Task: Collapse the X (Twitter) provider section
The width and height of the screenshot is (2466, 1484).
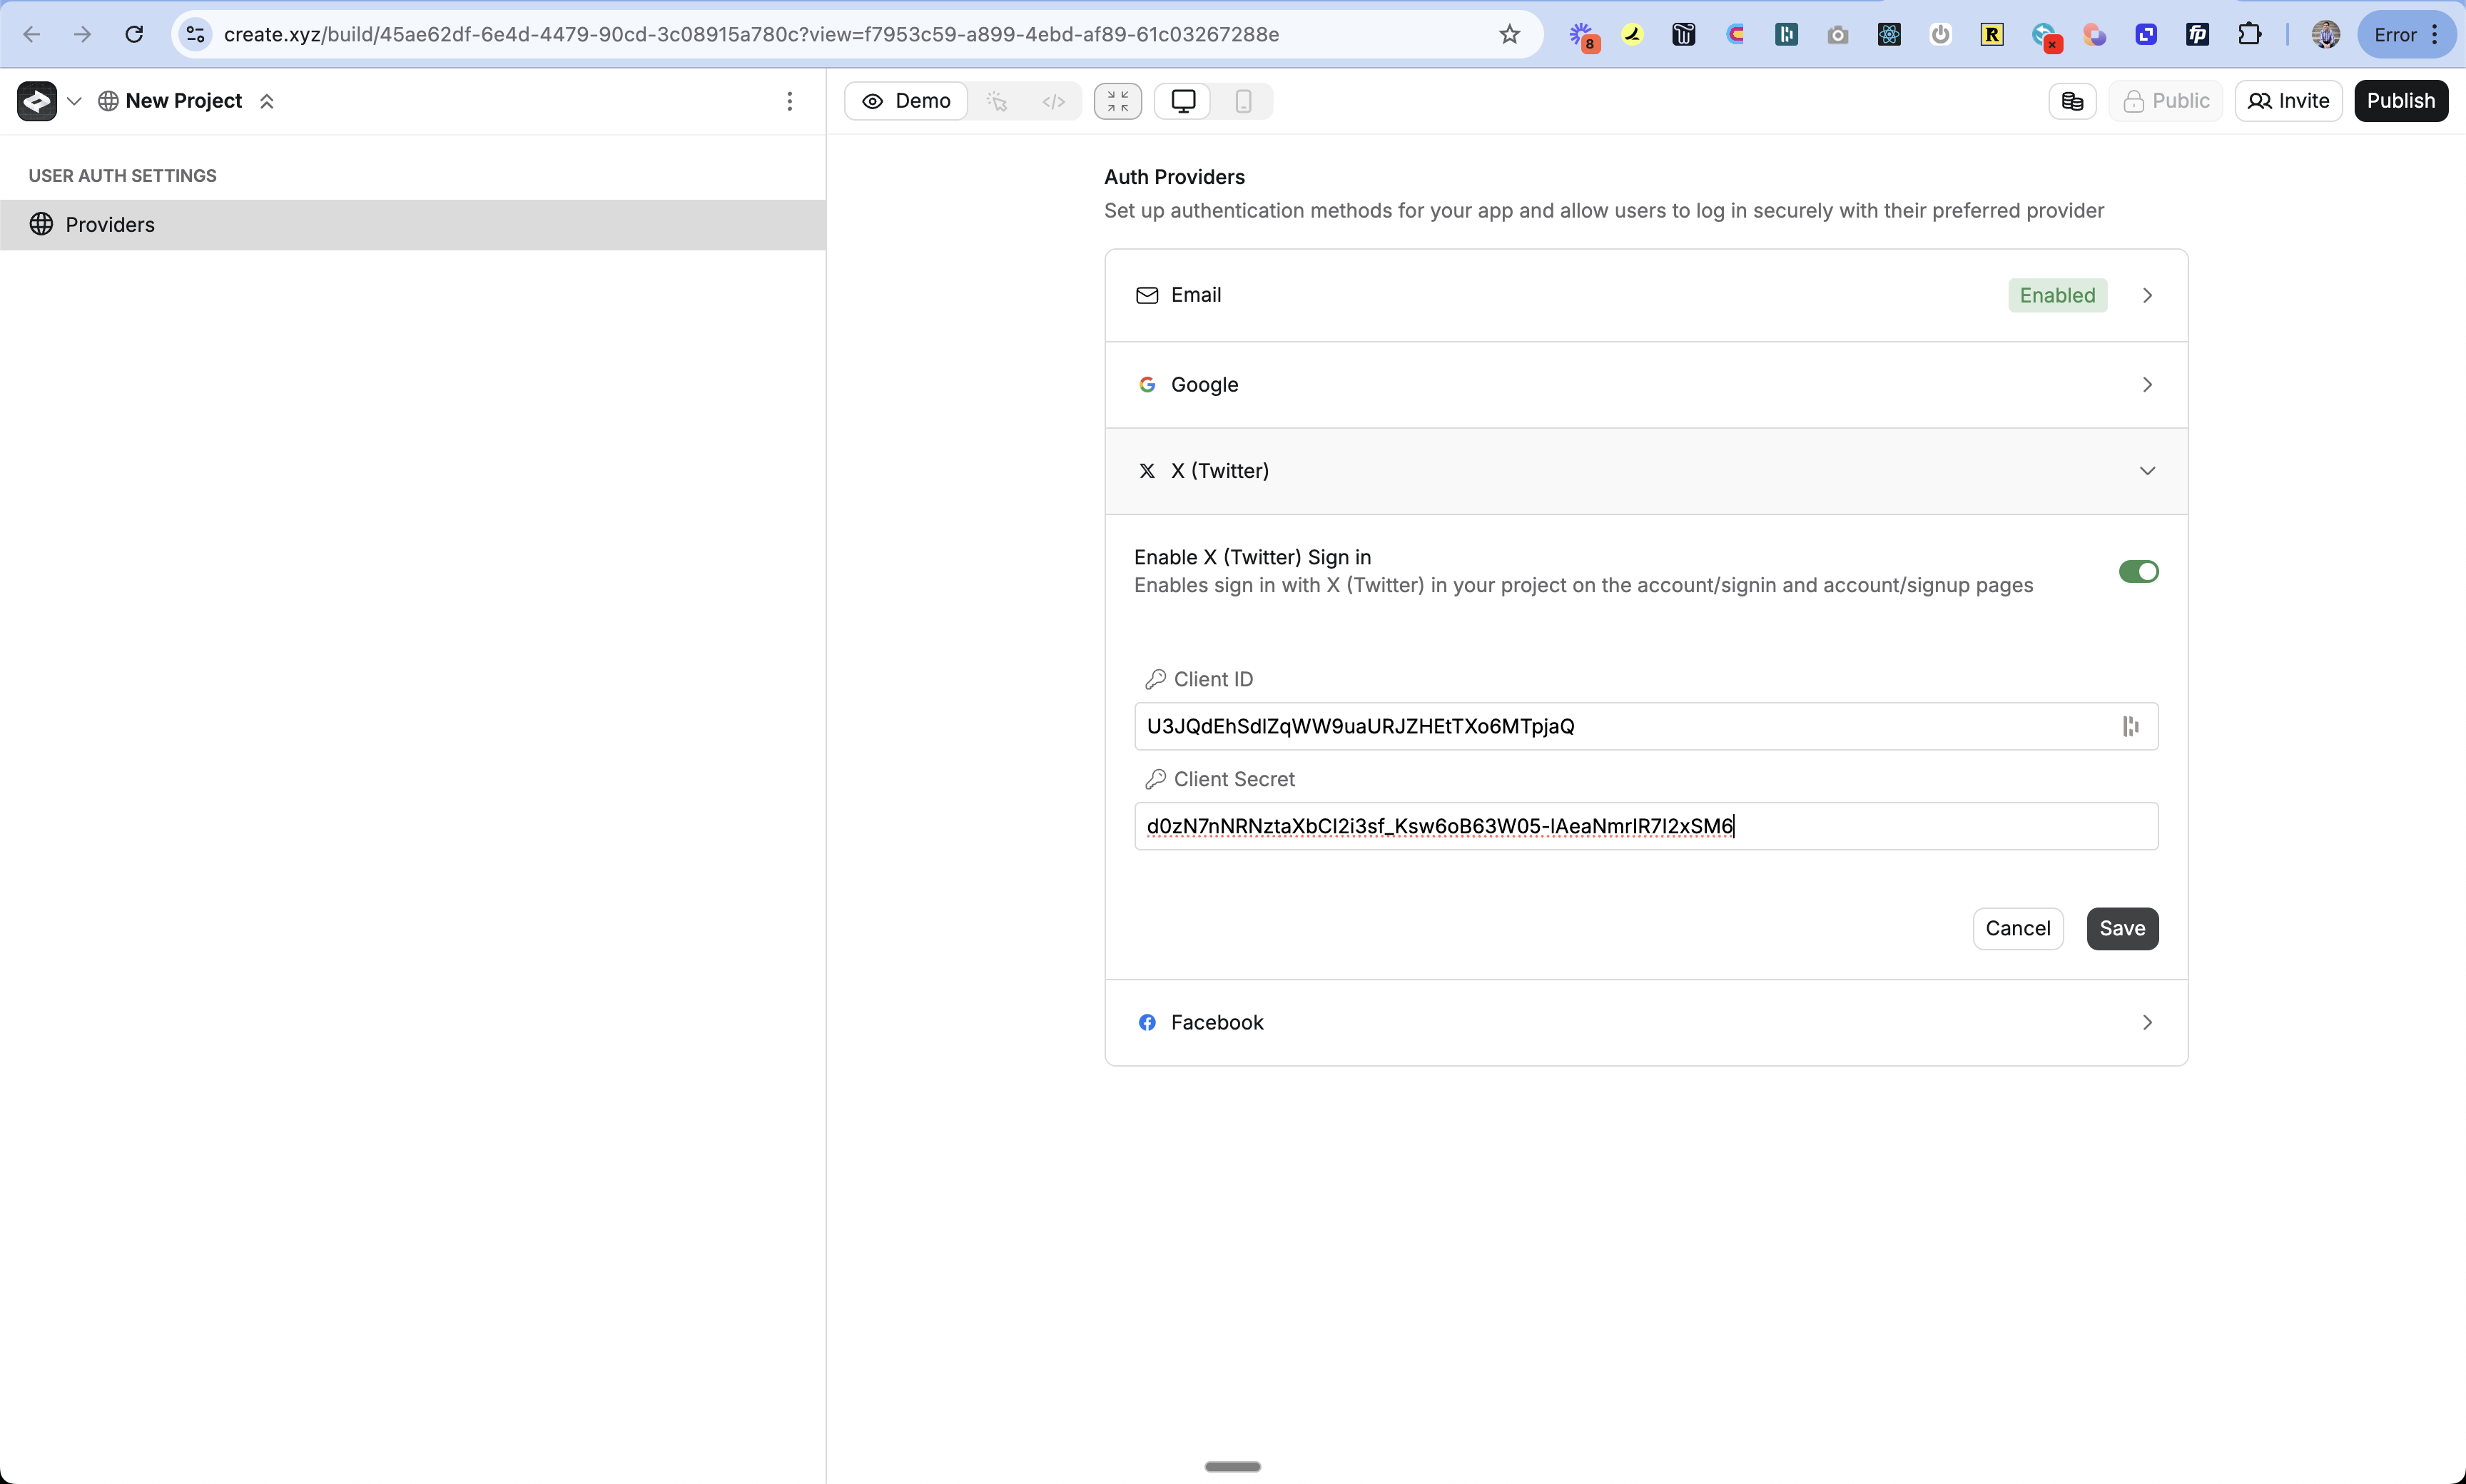Action: pos(1645,471)
